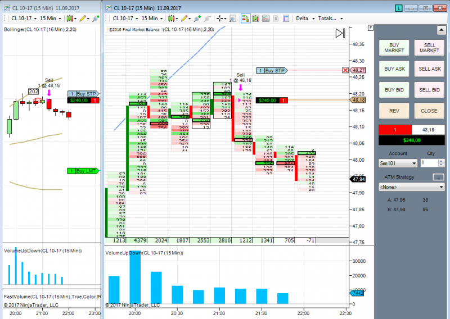
Task: Open the Delta menu in toolbar
Action: tap(305, 19)
